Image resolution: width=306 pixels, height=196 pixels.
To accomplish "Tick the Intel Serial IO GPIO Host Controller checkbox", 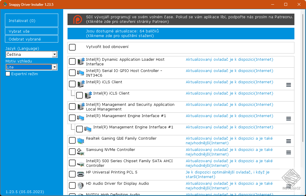I will pyautogui.click(x=72, y=73).
